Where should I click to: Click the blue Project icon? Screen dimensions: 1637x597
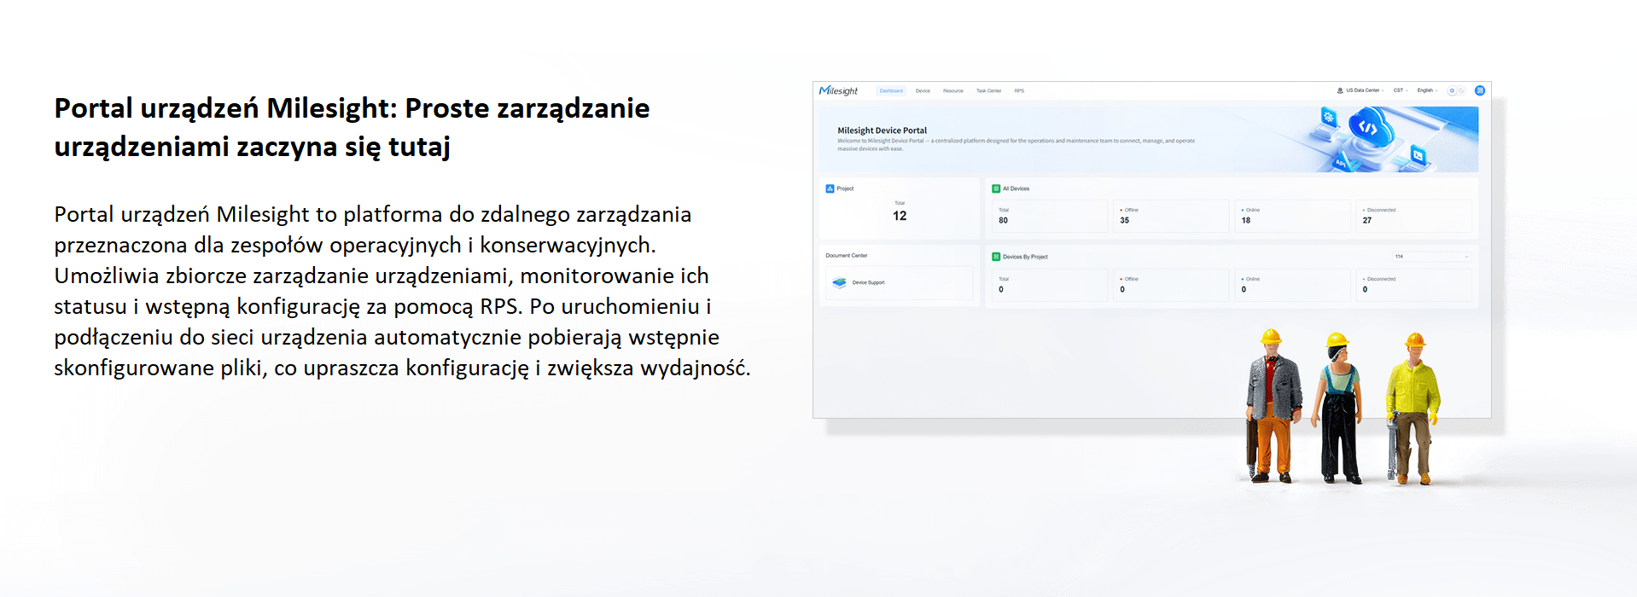click(830, 188)
